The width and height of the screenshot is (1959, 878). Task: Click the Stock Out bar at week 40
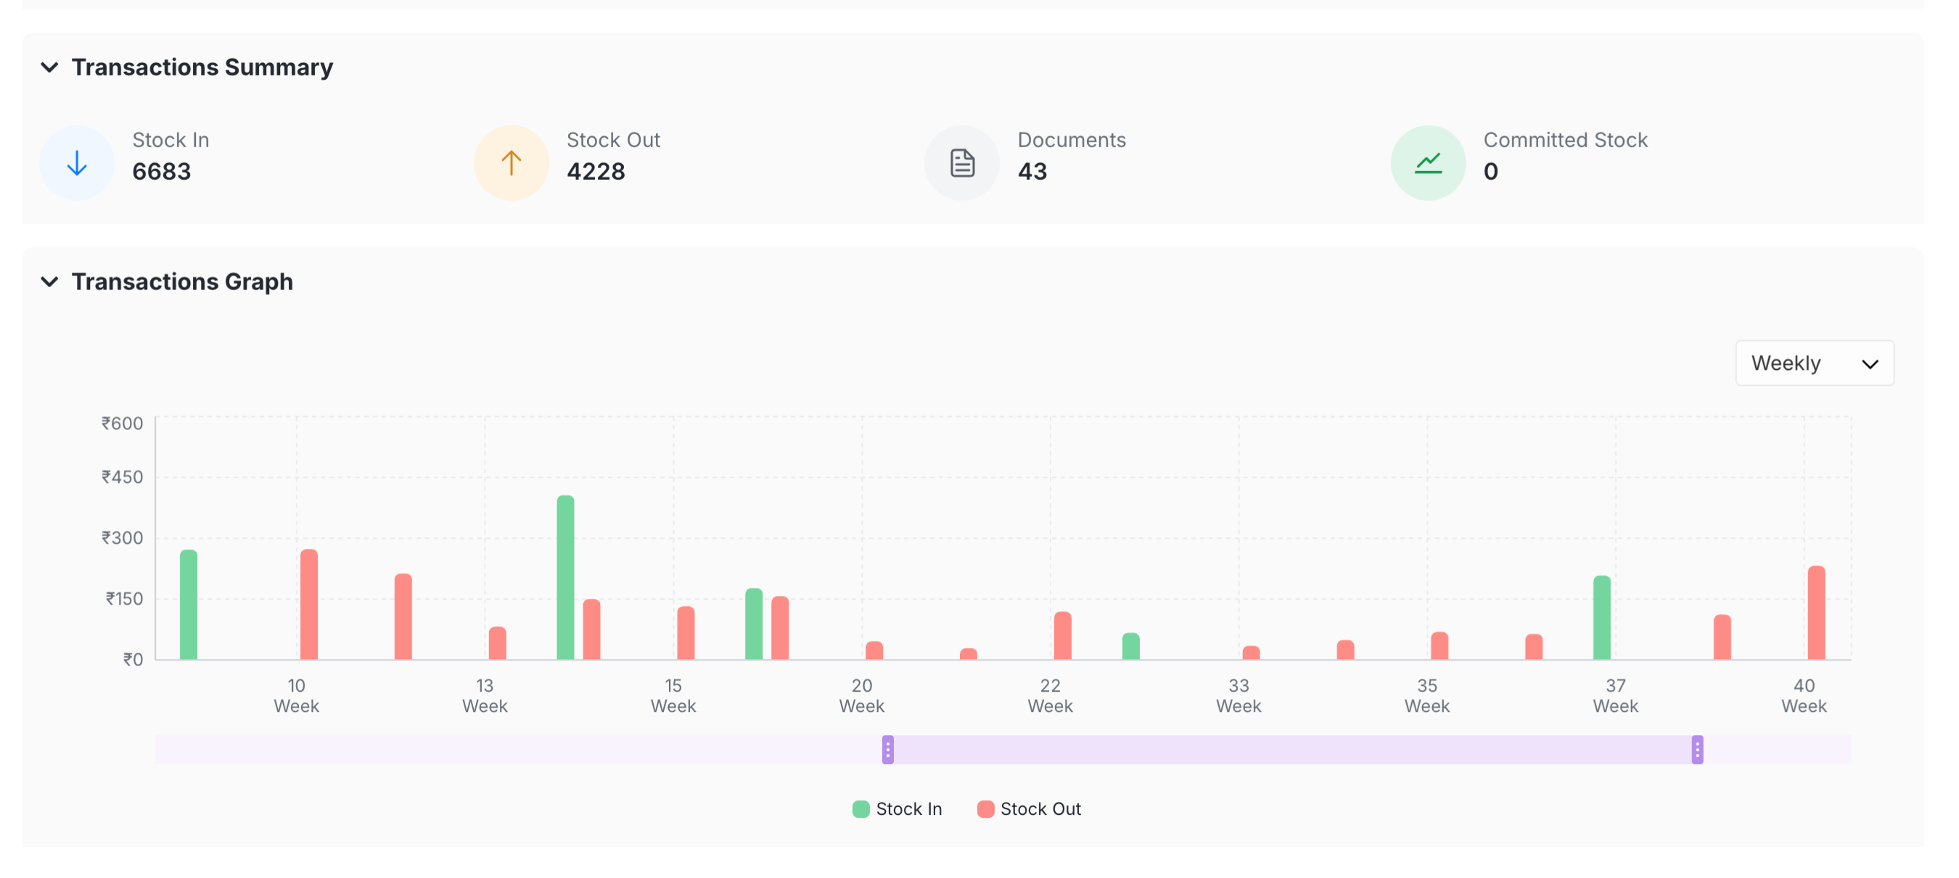coord(1816,613)
